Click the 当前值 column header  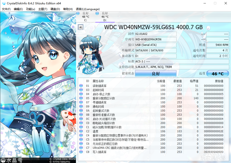pos(161,81)
